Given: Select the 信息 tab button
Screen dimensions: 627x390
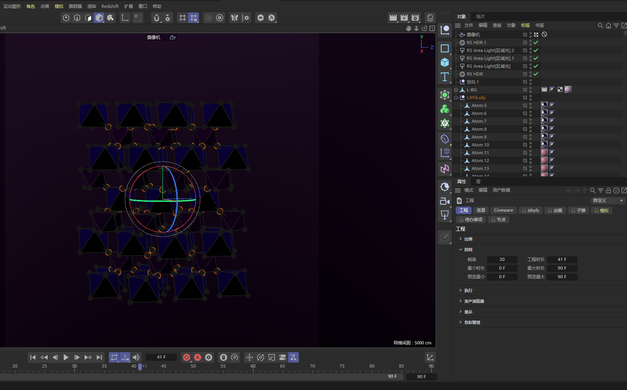Looking at the screenshot, I should [x=481, y=211].
